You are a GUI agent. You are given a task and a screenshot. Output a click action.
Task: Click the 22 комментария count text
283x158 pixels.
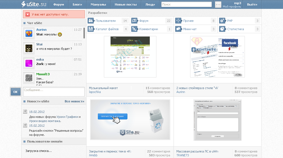[x=158, y=151]
